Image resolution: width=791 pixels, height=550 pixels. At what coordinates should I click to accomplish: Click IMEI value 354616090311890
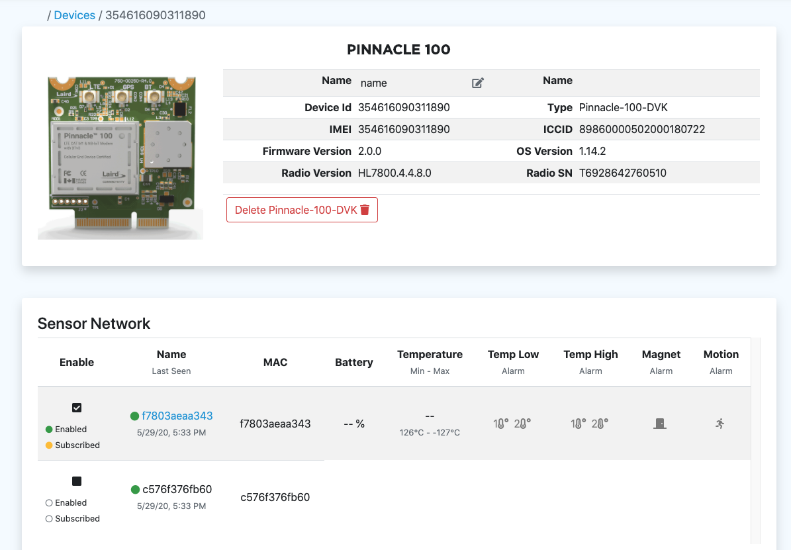404,130
